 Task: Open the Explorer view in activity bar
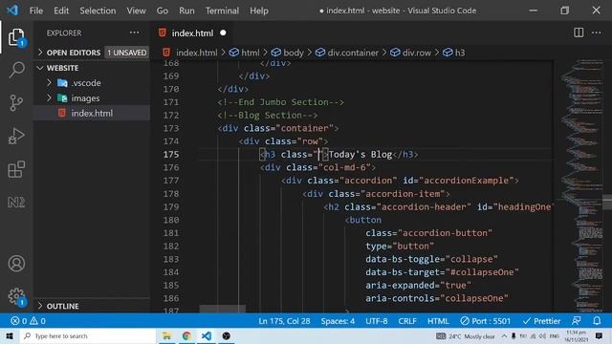click(x=16, y=37)
